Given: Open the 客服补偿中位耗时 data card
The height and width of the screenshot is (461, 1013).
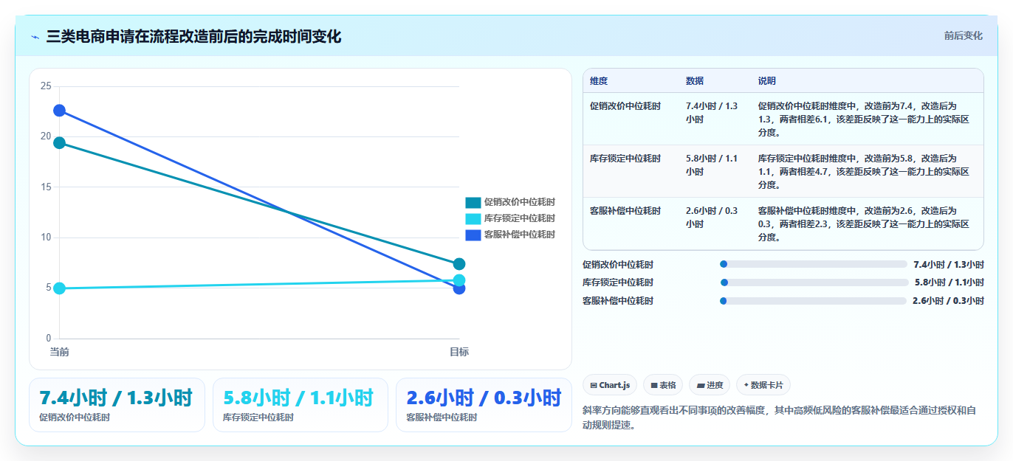Looking at the screenshot, I should (x=484, y=405).
